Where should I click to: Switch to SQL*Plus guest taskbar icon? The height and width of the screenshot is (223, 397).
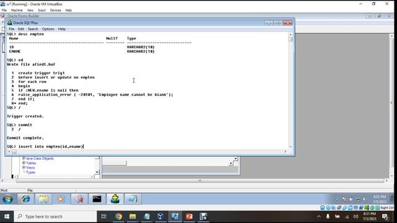[115, 199]
